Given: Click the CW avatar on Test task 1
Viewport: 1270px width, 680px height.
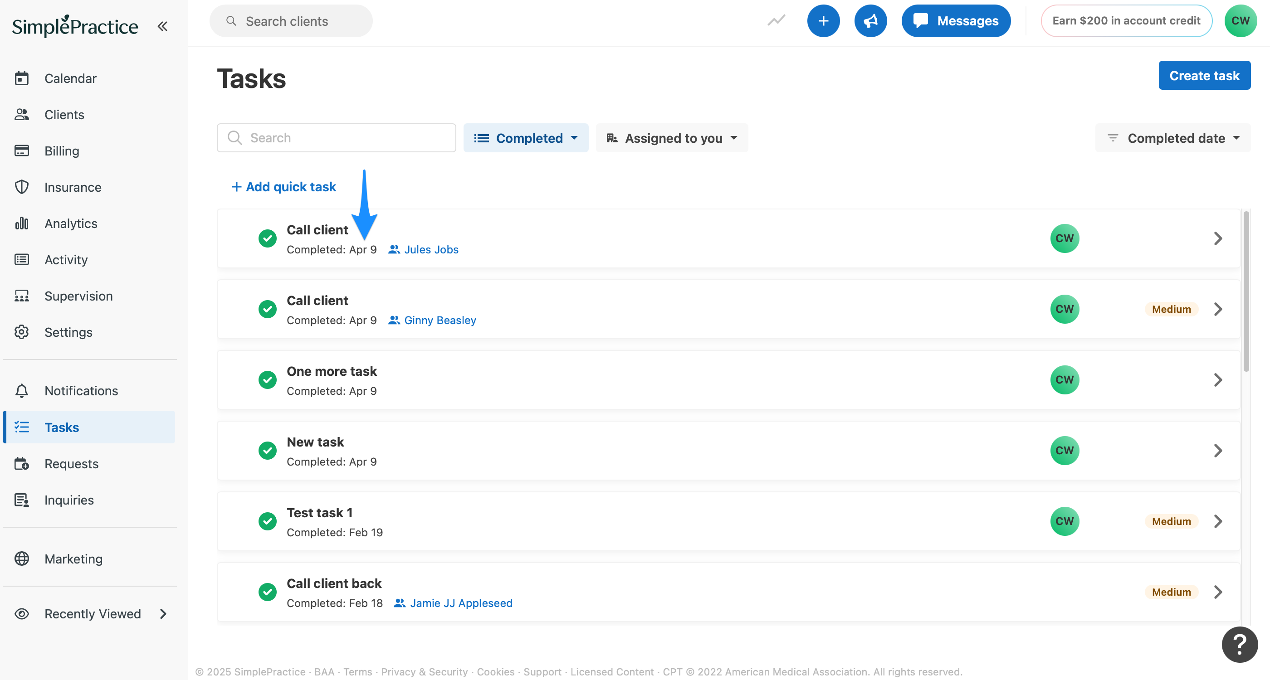Looking at the screenshot, I should click(x=1065, y=521).
